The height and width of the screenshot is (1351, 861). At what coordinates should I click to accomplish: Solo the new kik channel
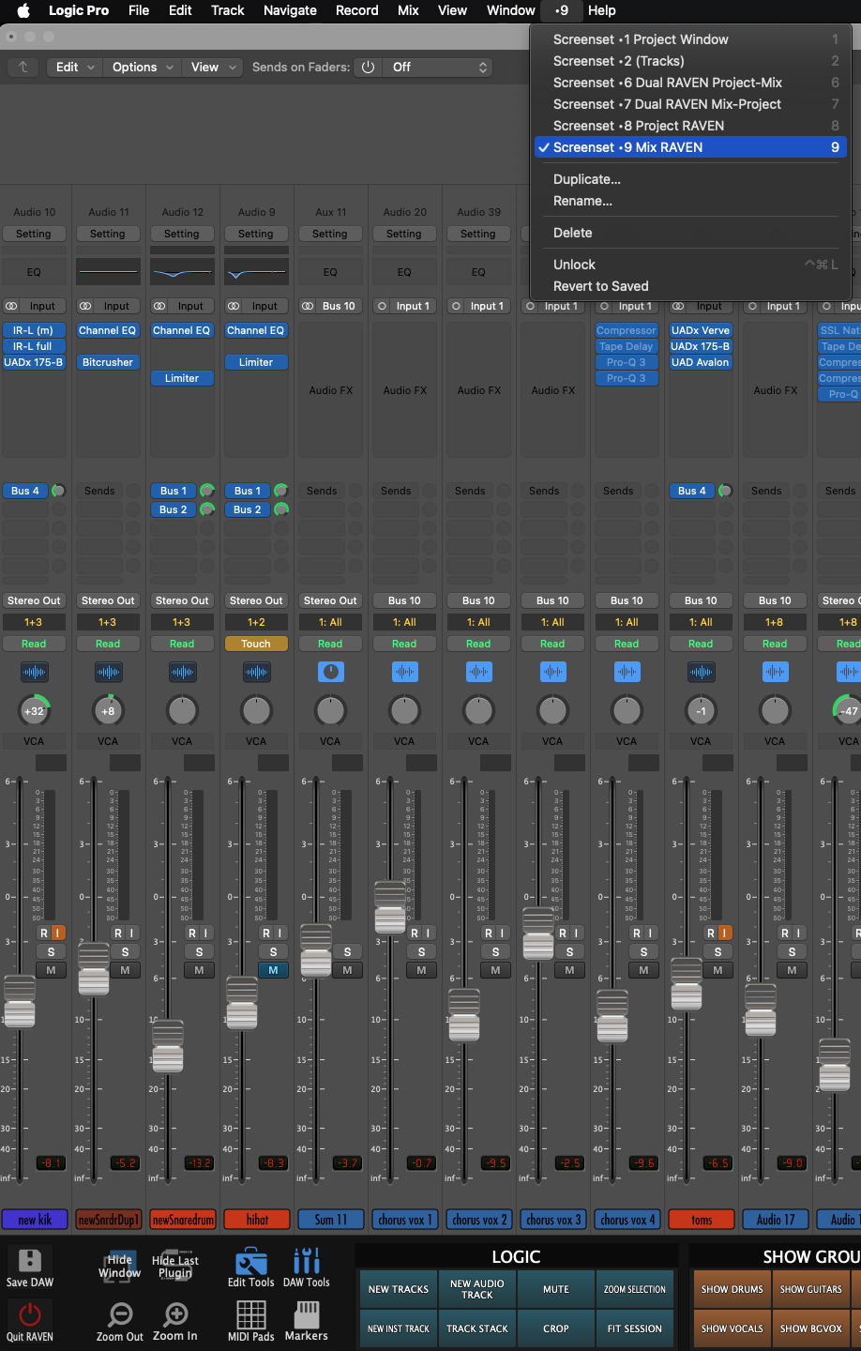point(51,951)
